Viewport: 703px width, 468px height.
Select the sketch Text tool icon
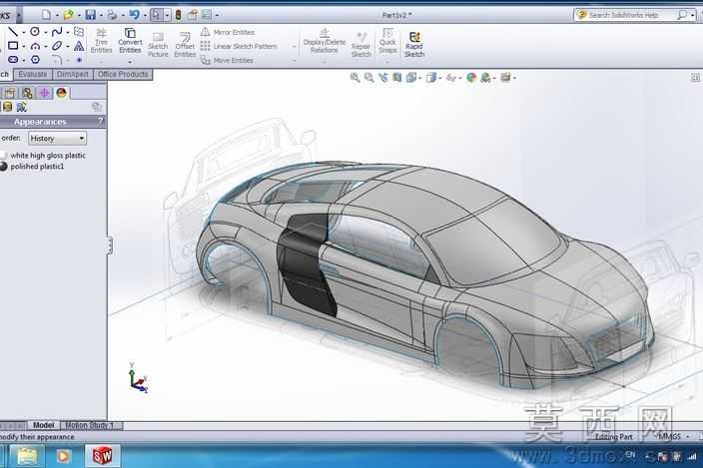(79, 46)
